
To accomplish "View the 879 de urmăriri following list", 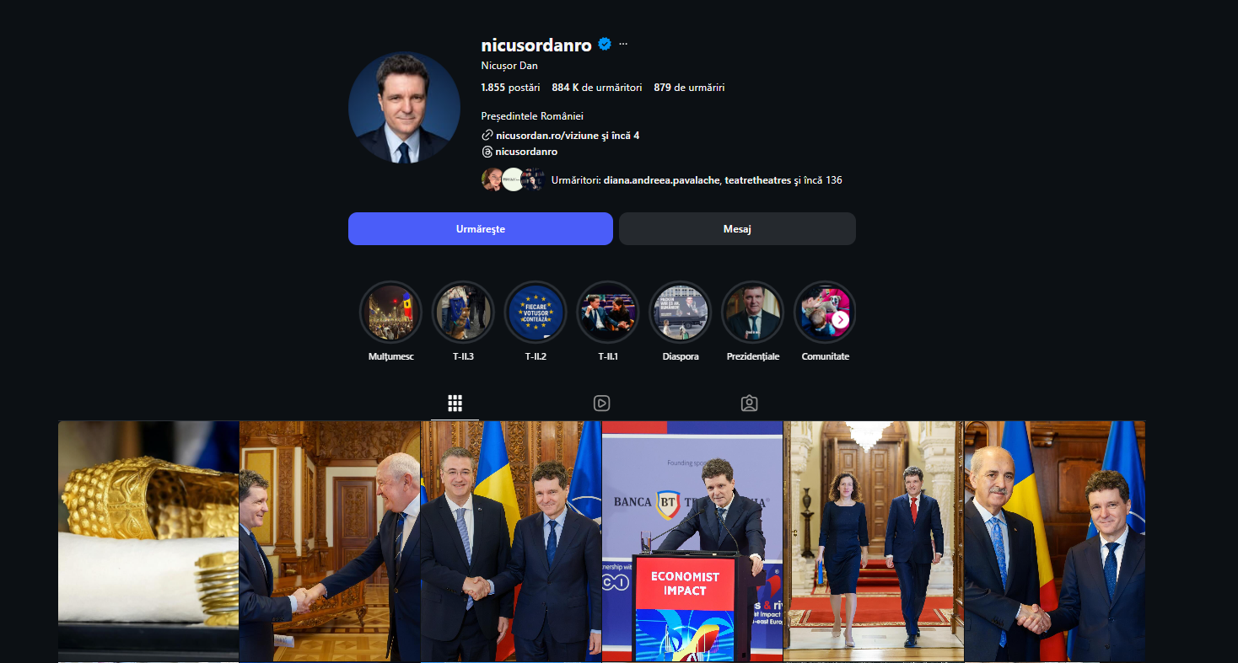I will [689, 88].
